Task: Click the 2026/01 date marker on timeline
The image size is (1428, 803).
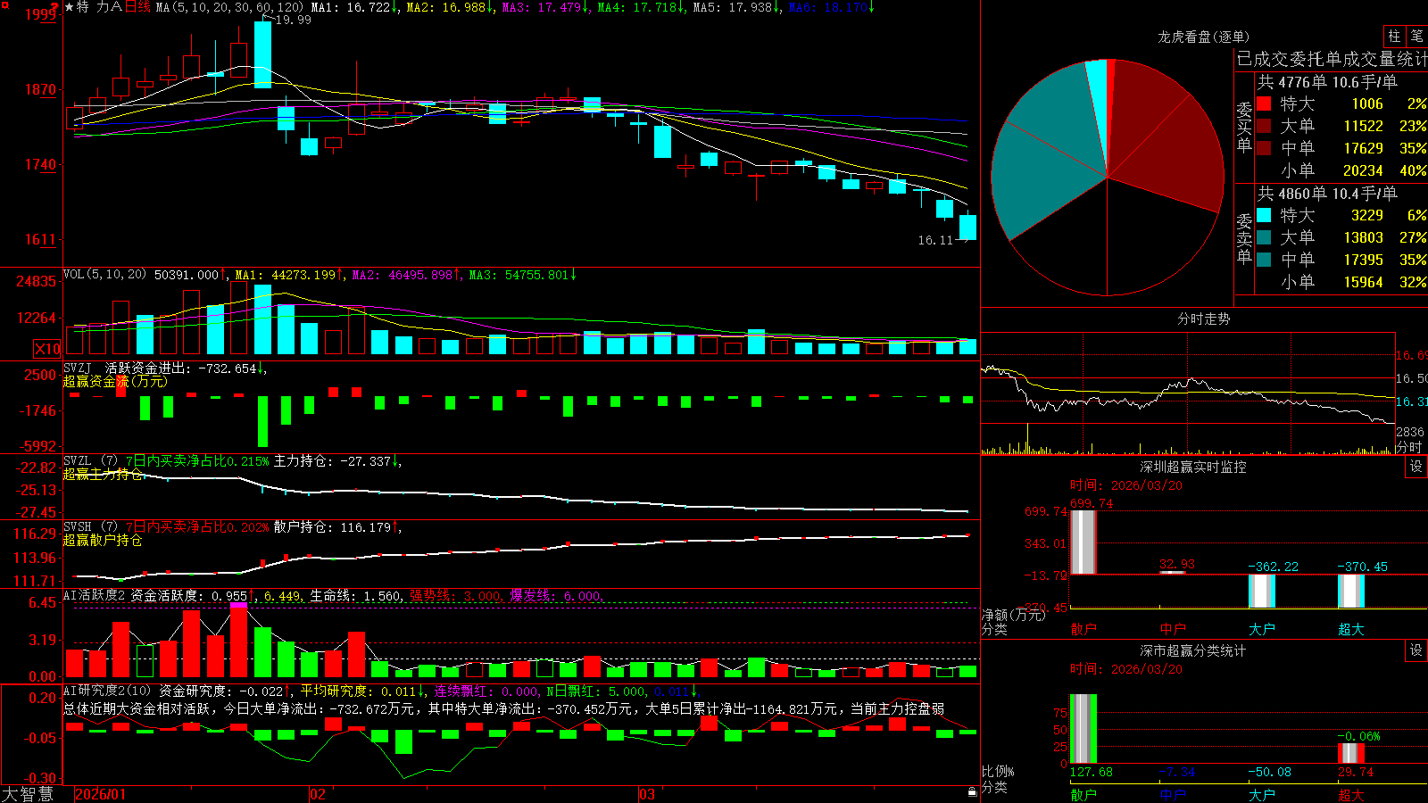Action: coord(101,794)
